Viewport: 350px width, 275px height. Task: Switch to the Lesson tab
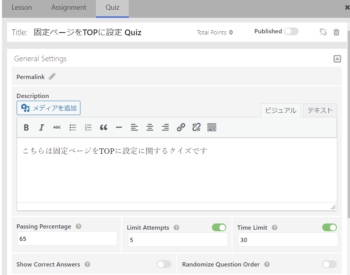[22, 8]
